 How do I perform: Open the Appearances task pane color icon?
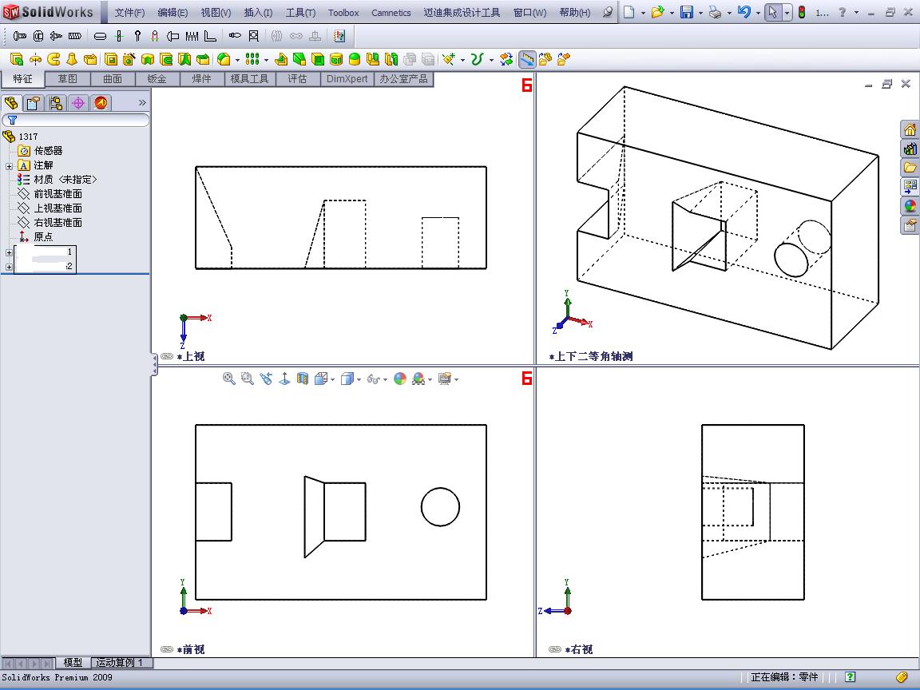[910, 206]
